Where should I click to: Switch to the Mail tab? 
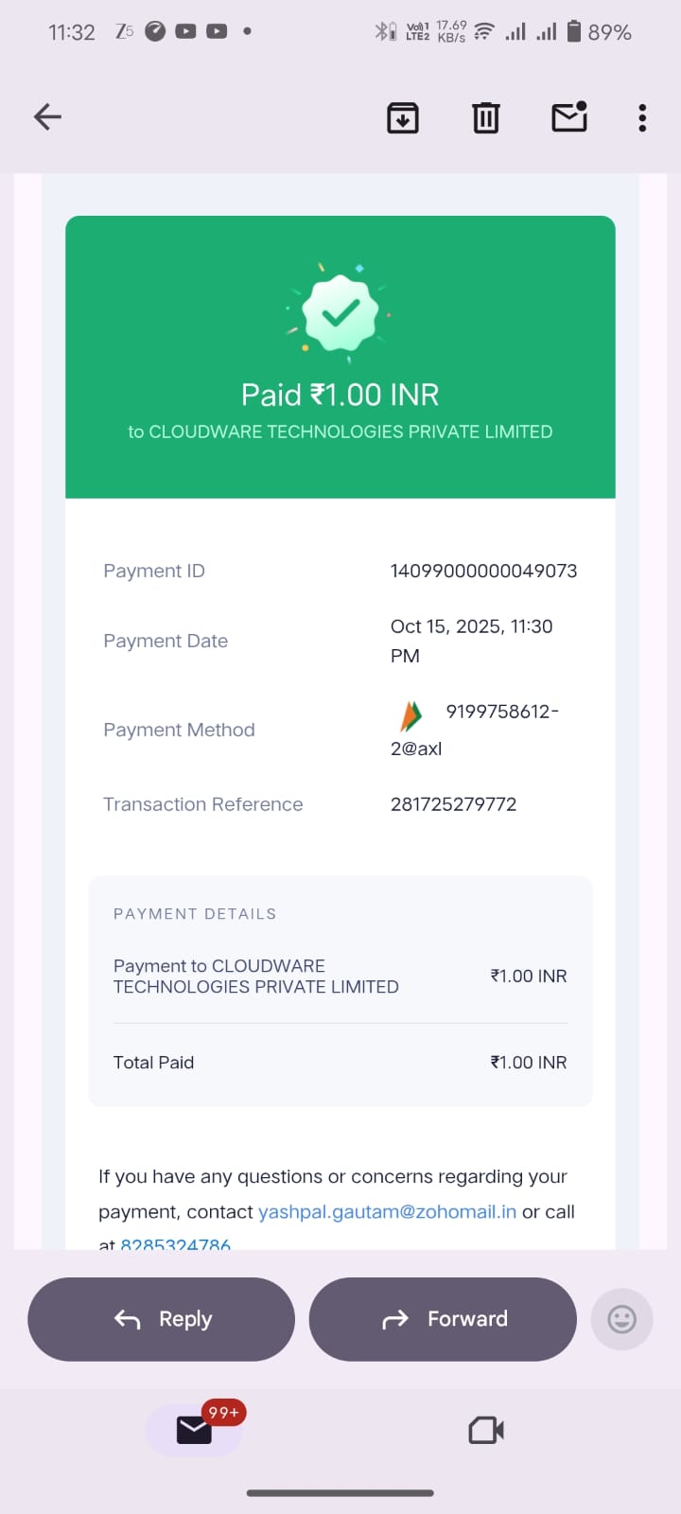coord(194,1430)
